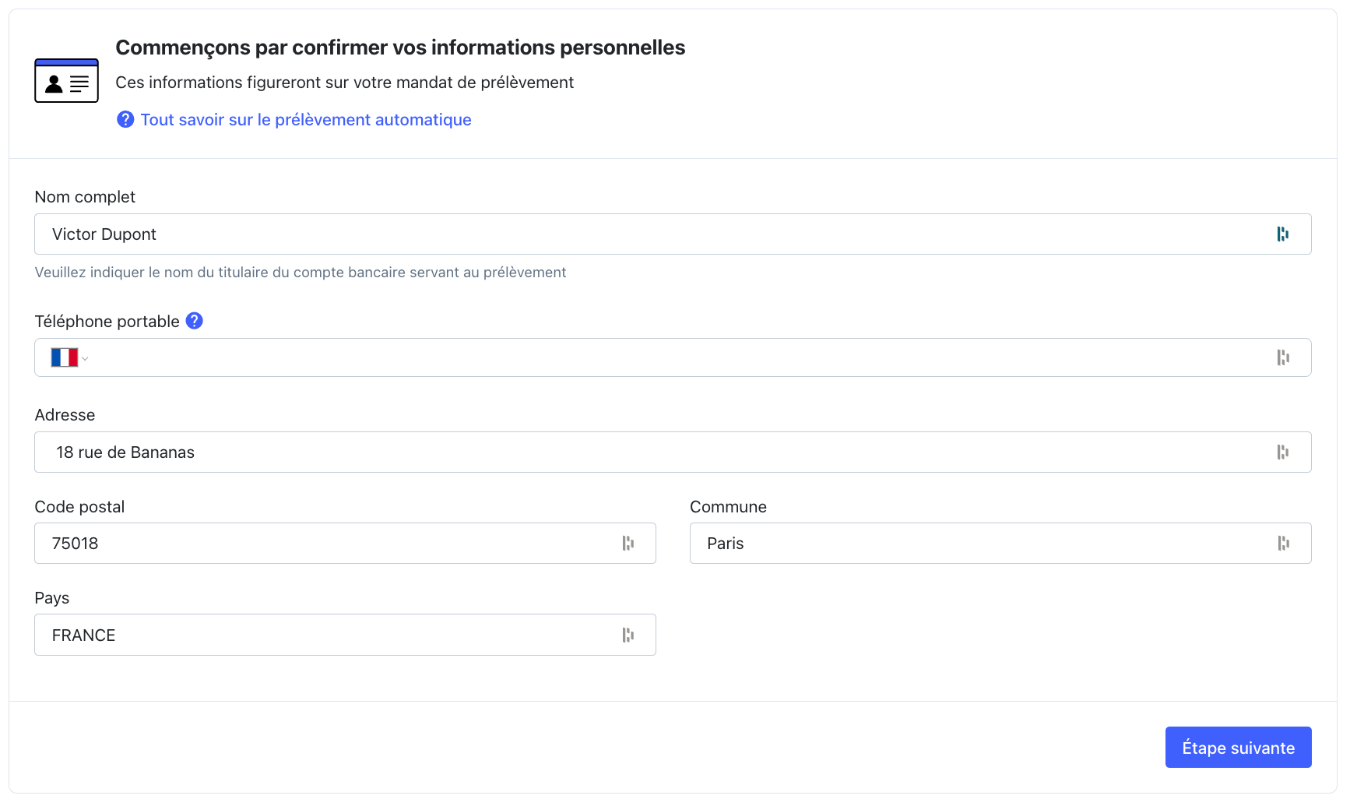Viewport: 1350px width, 799px height.
Task: Open "Tout savoir sur le prélèvement automatique" link
Action: 306,120
